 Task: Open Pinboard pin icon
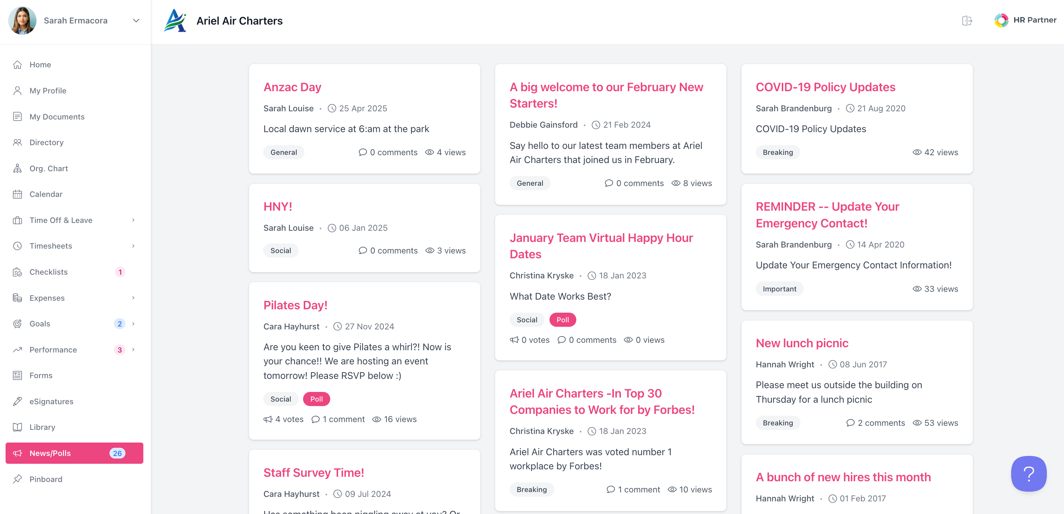(x=17, y=479)
